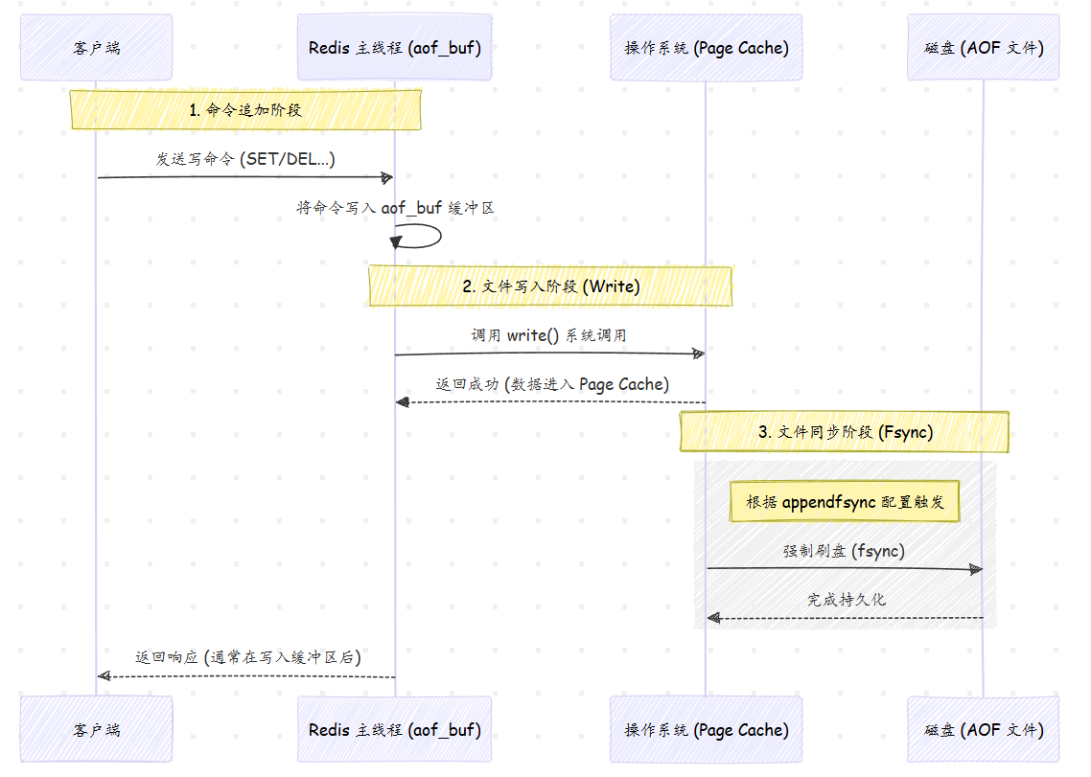
Task: Click the note '3. 文件同步阶段 (Fsync)'
Action: (x=845, y=432)
